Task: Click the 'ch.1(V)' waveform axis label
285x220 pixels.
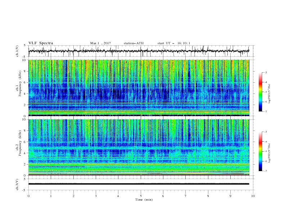Action: (x=17, y=51)
